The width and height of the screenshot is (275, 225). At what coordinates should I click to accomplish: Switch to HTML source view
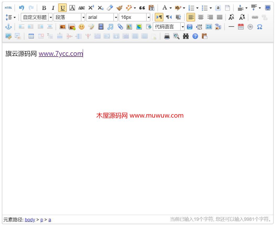(8, 8)
